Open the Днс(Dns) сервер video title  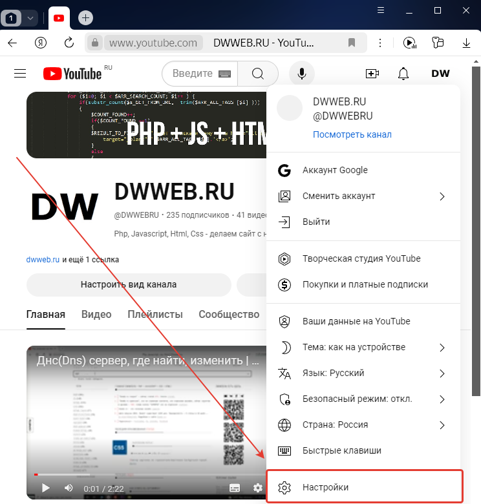(147, 361)
